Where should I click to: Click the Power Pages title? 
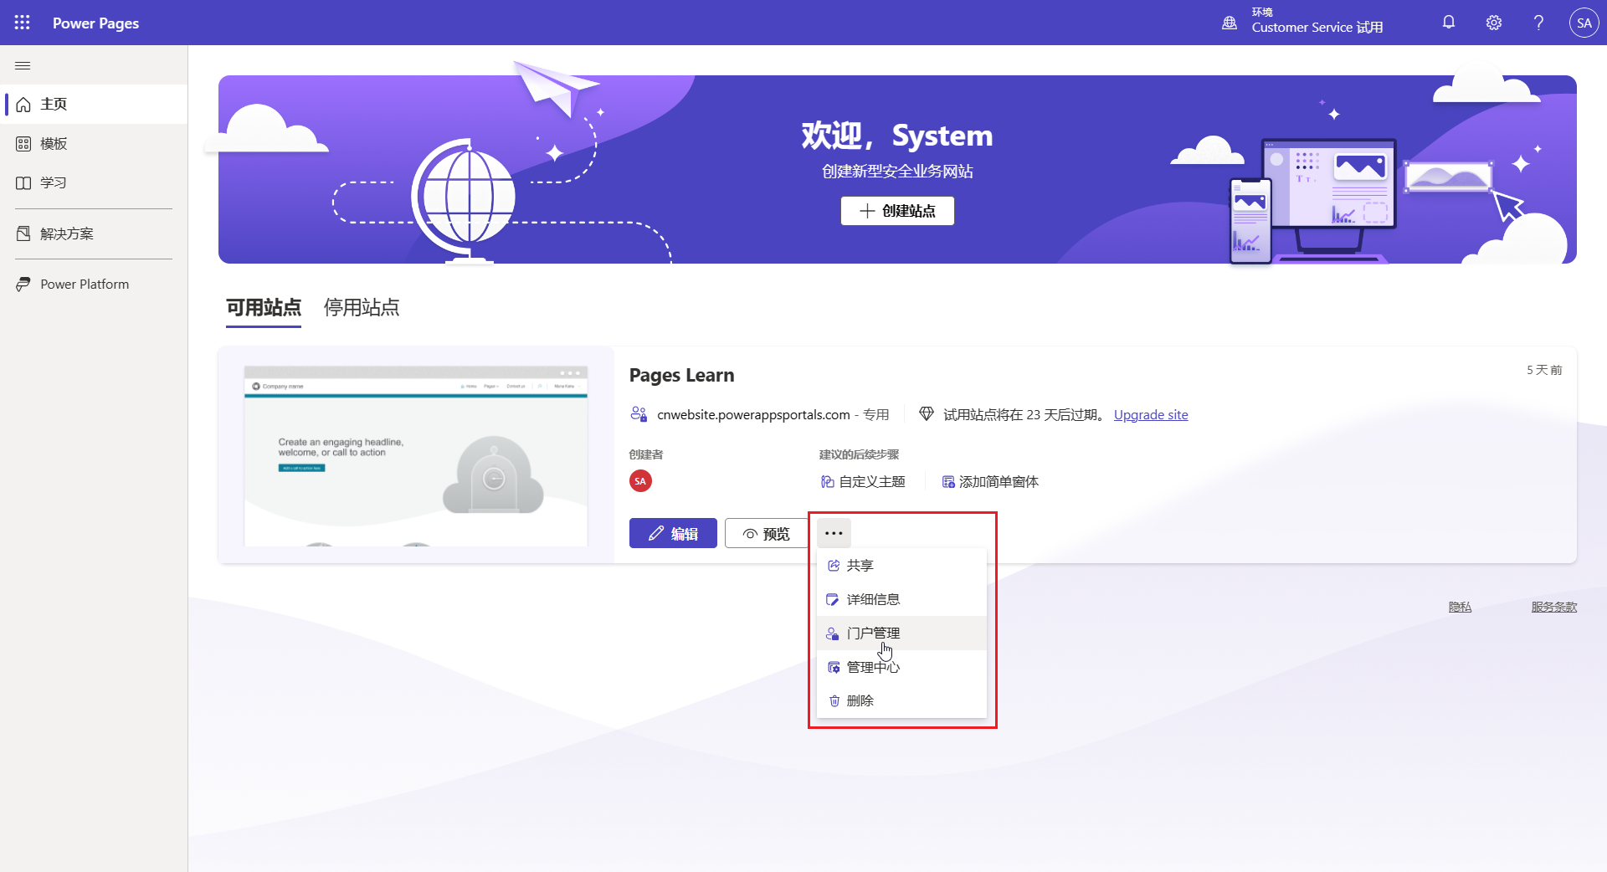pos(95,23)
